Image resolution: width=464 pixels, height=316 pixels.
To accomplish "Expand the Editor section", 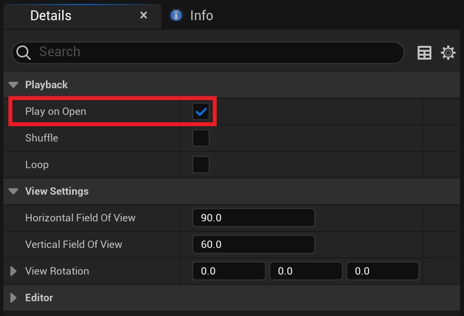I will coord(14,298).
